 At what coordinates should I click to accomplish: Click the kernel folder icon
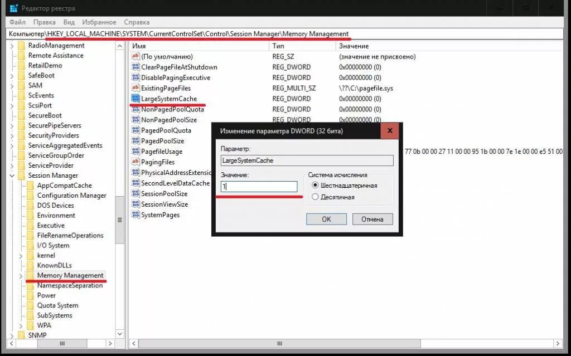(30, 256)
